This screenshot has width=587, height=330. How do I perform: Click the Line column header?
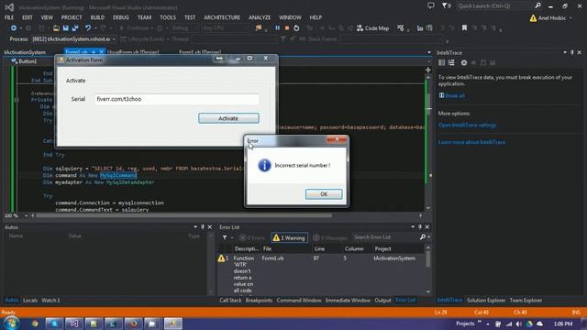click(320, 248)
